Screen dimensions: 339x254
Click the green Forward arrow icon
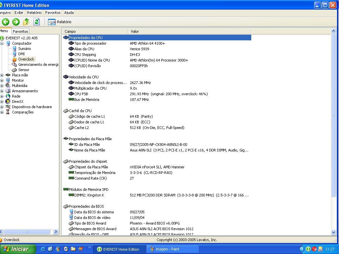point(16,22)
